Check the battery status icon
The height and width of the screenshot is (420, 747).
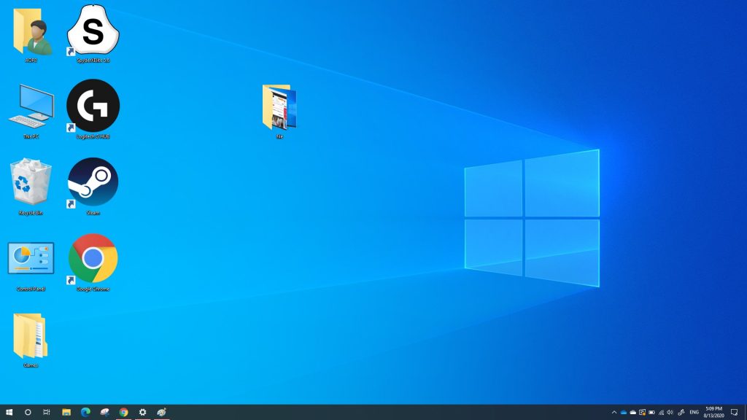651,413
